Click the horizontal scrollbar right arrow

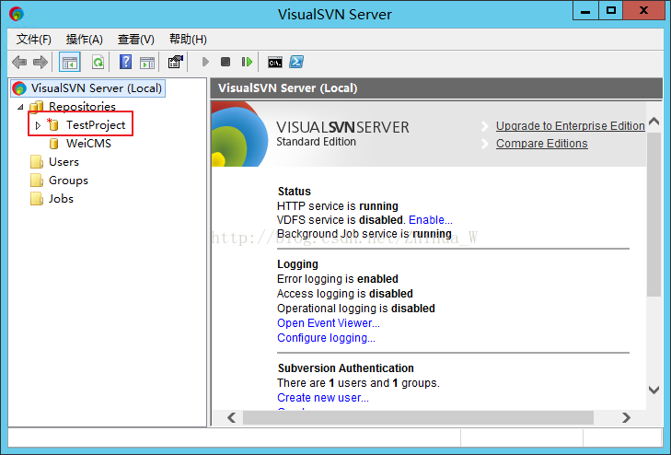click(x=627, y=417)
